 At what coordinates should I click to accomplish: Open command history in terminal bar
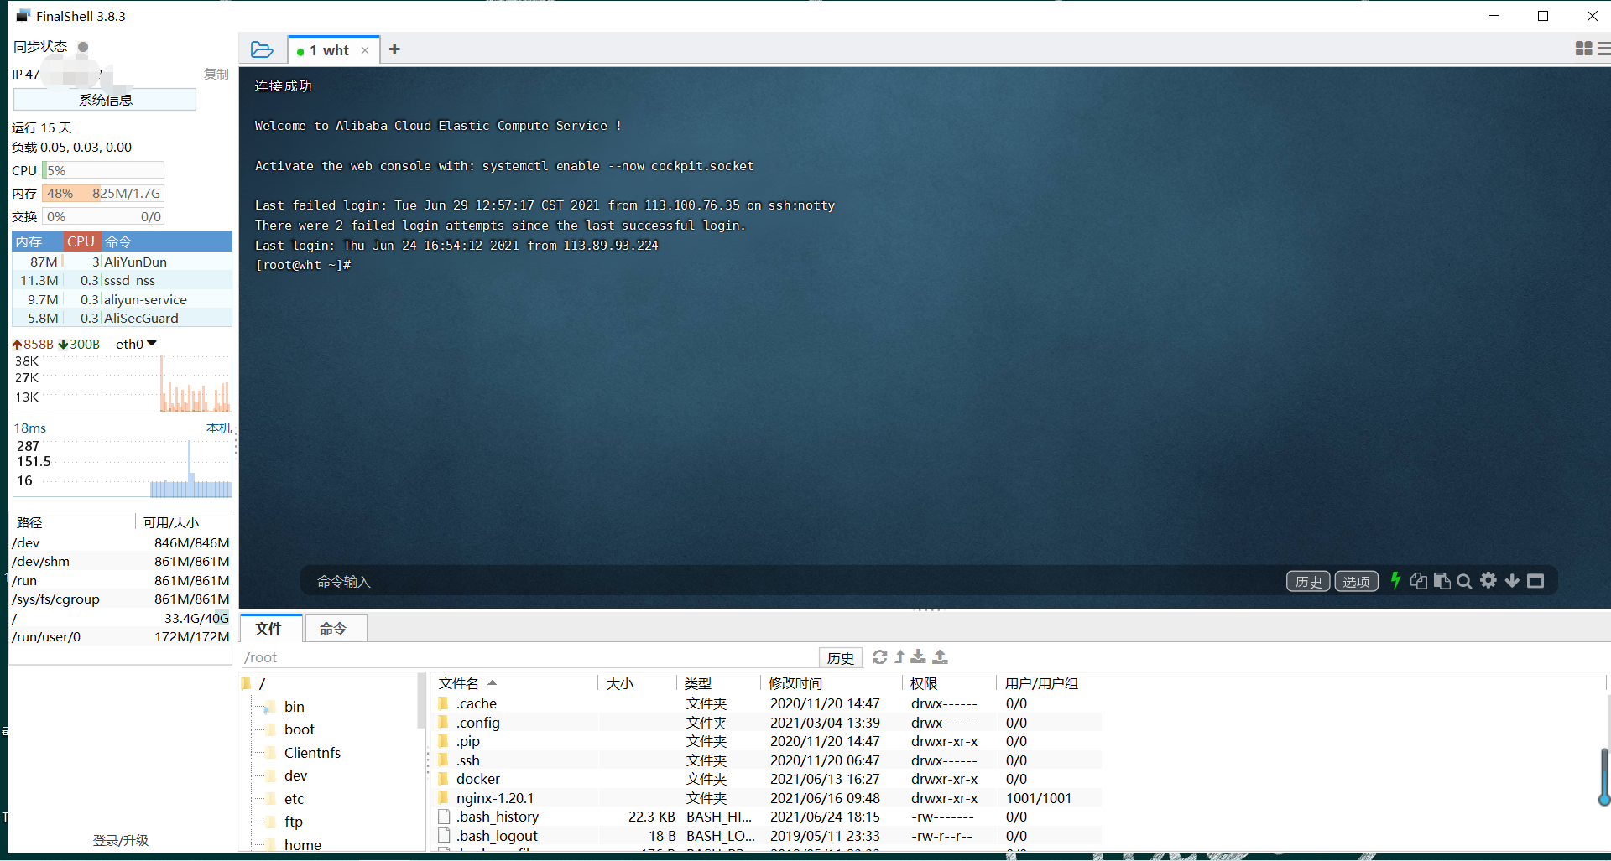point(1308,581)
